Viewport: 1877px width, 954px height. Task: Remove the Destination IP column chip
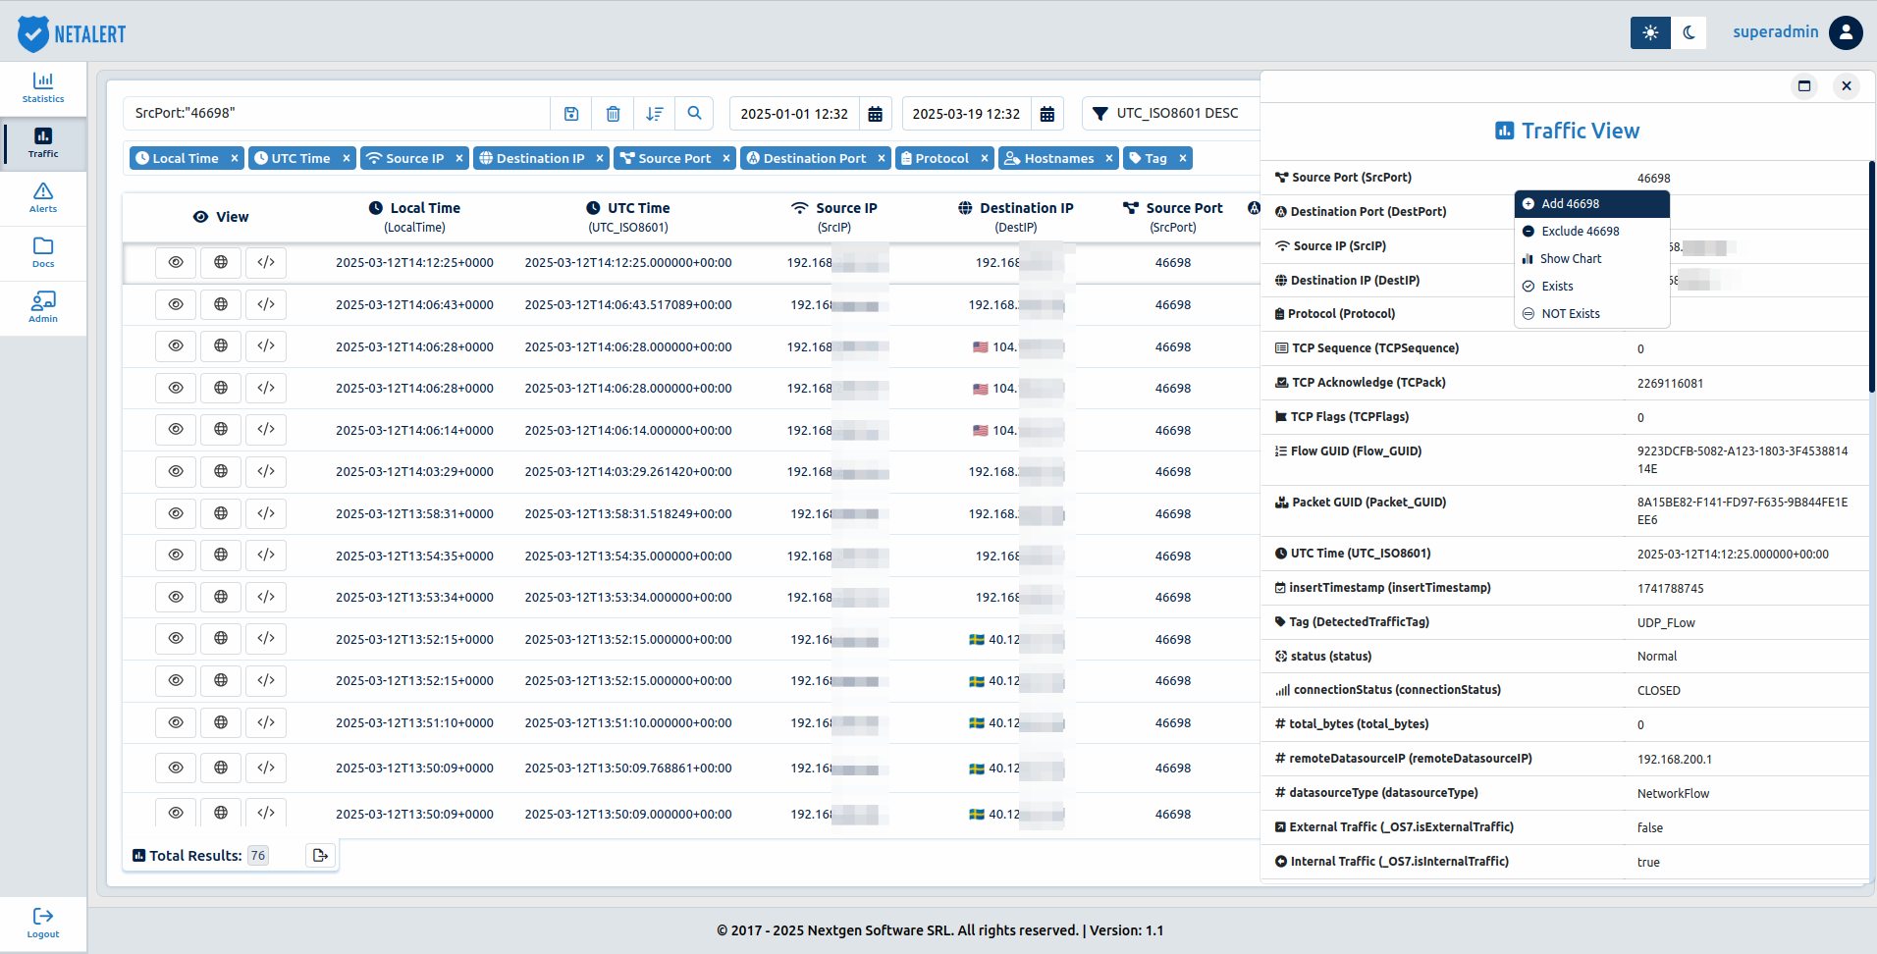[x=599, y=158]
